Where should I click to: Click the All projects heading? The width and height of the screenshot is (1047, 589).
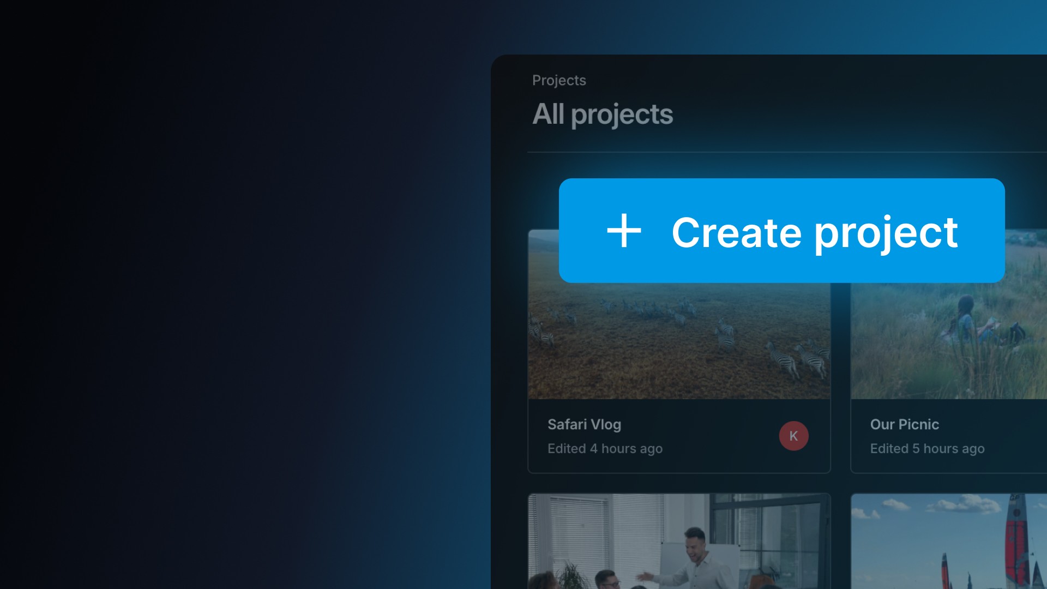coord(603,115)
